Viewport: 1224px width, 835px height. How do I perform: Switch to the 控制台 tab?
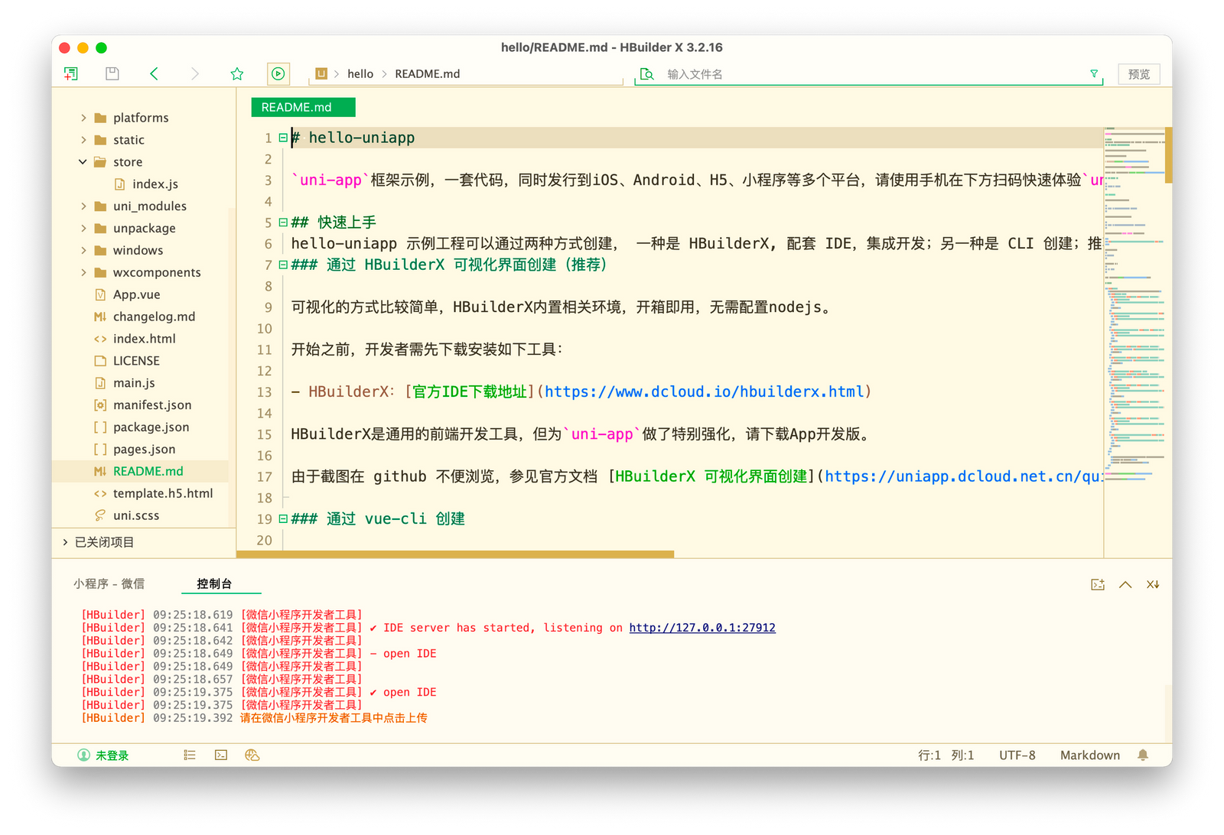[221, 583]
